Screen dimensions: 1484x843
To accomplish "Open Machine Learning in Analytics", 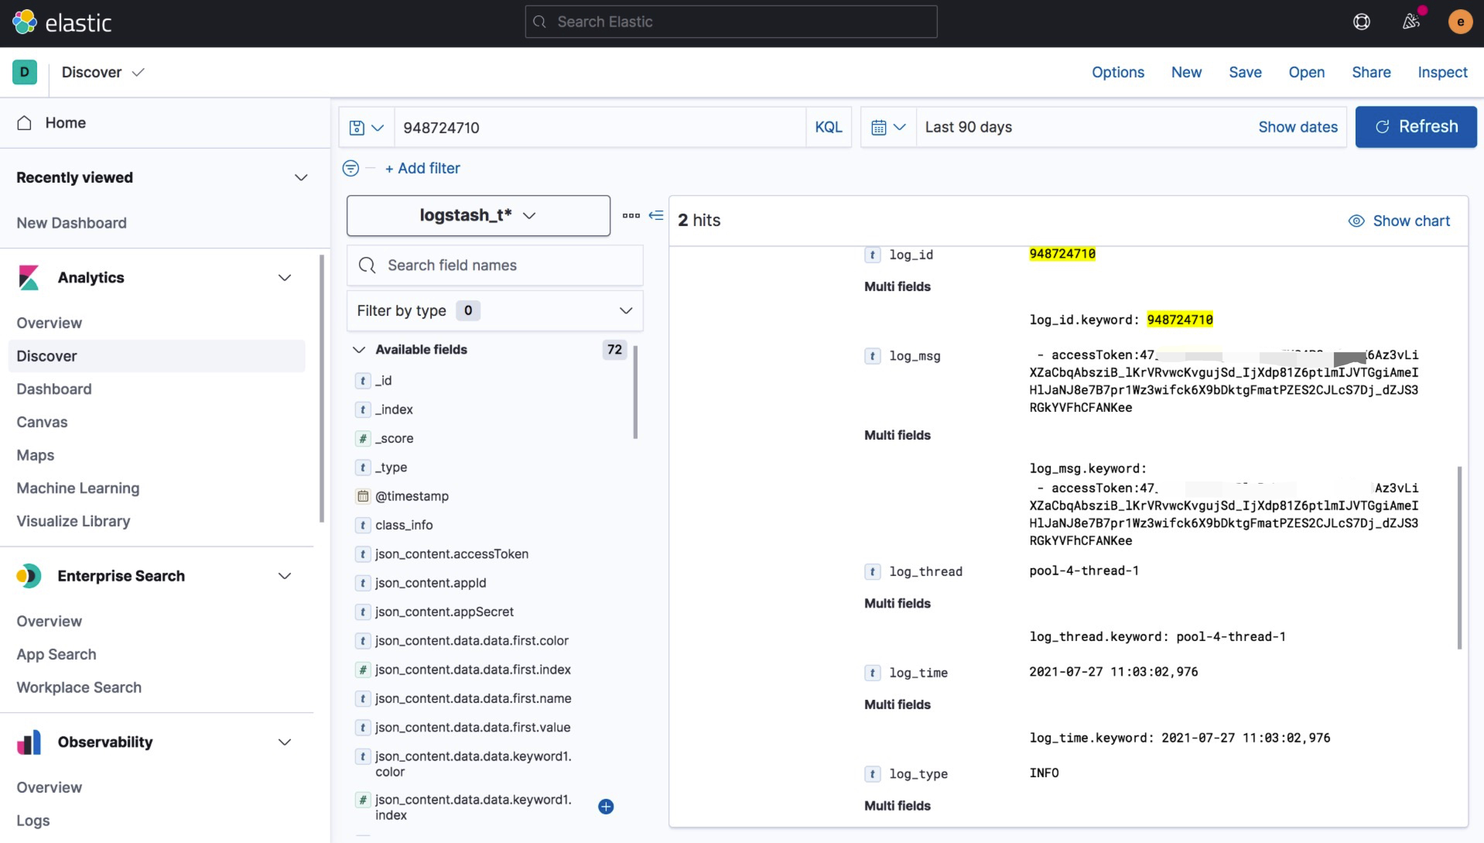I will [78, 488].
